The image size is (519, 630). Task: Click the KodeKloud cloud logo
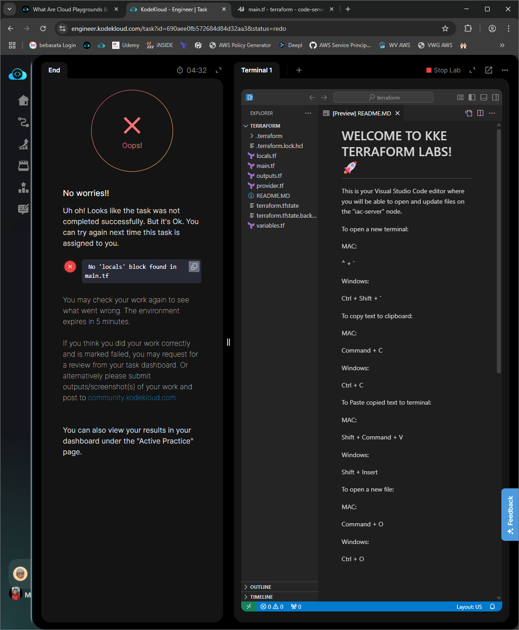click(x=18, y=74)
